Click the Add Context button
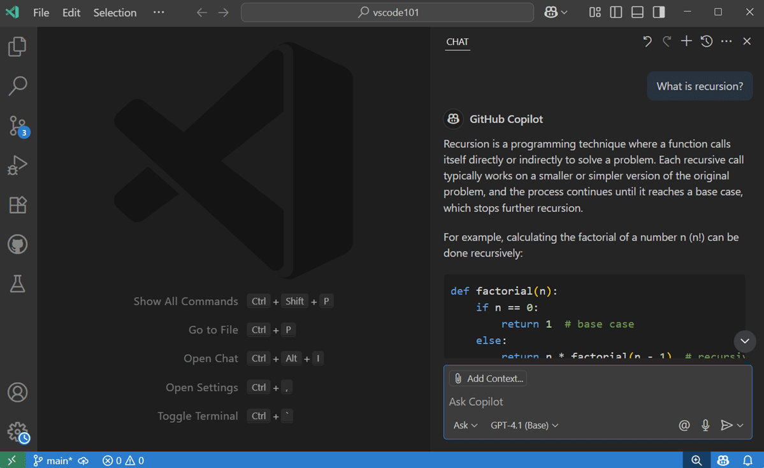 487,378
